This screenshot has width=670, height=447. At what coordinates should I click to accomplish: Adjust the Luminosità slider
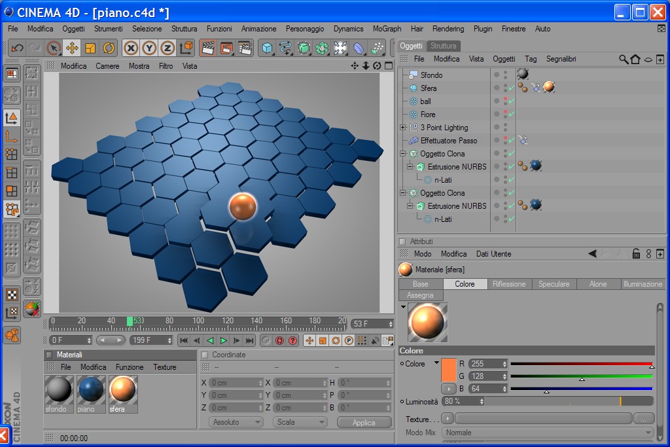tap(569, 401)
